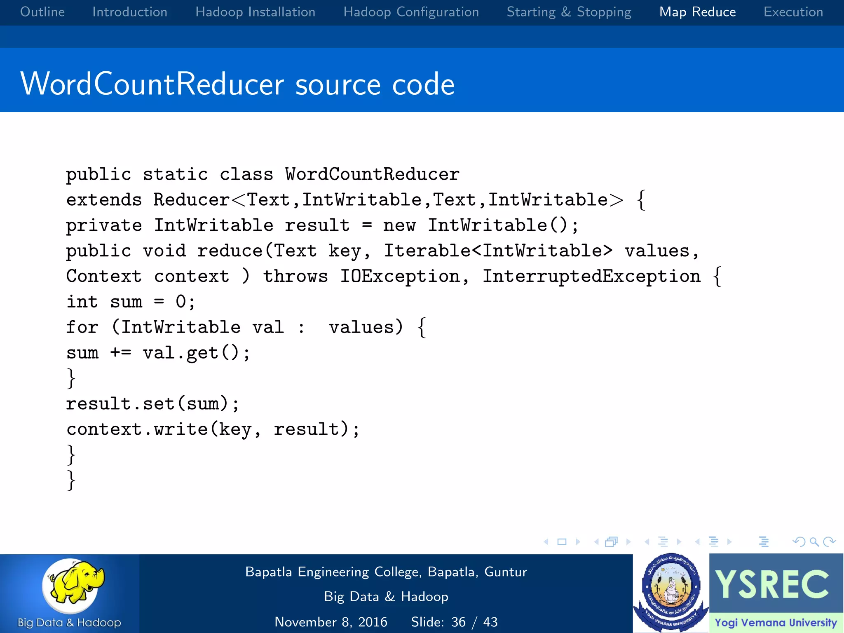Go to previous slide arrow in navigation bar

[x=546, y=542]
